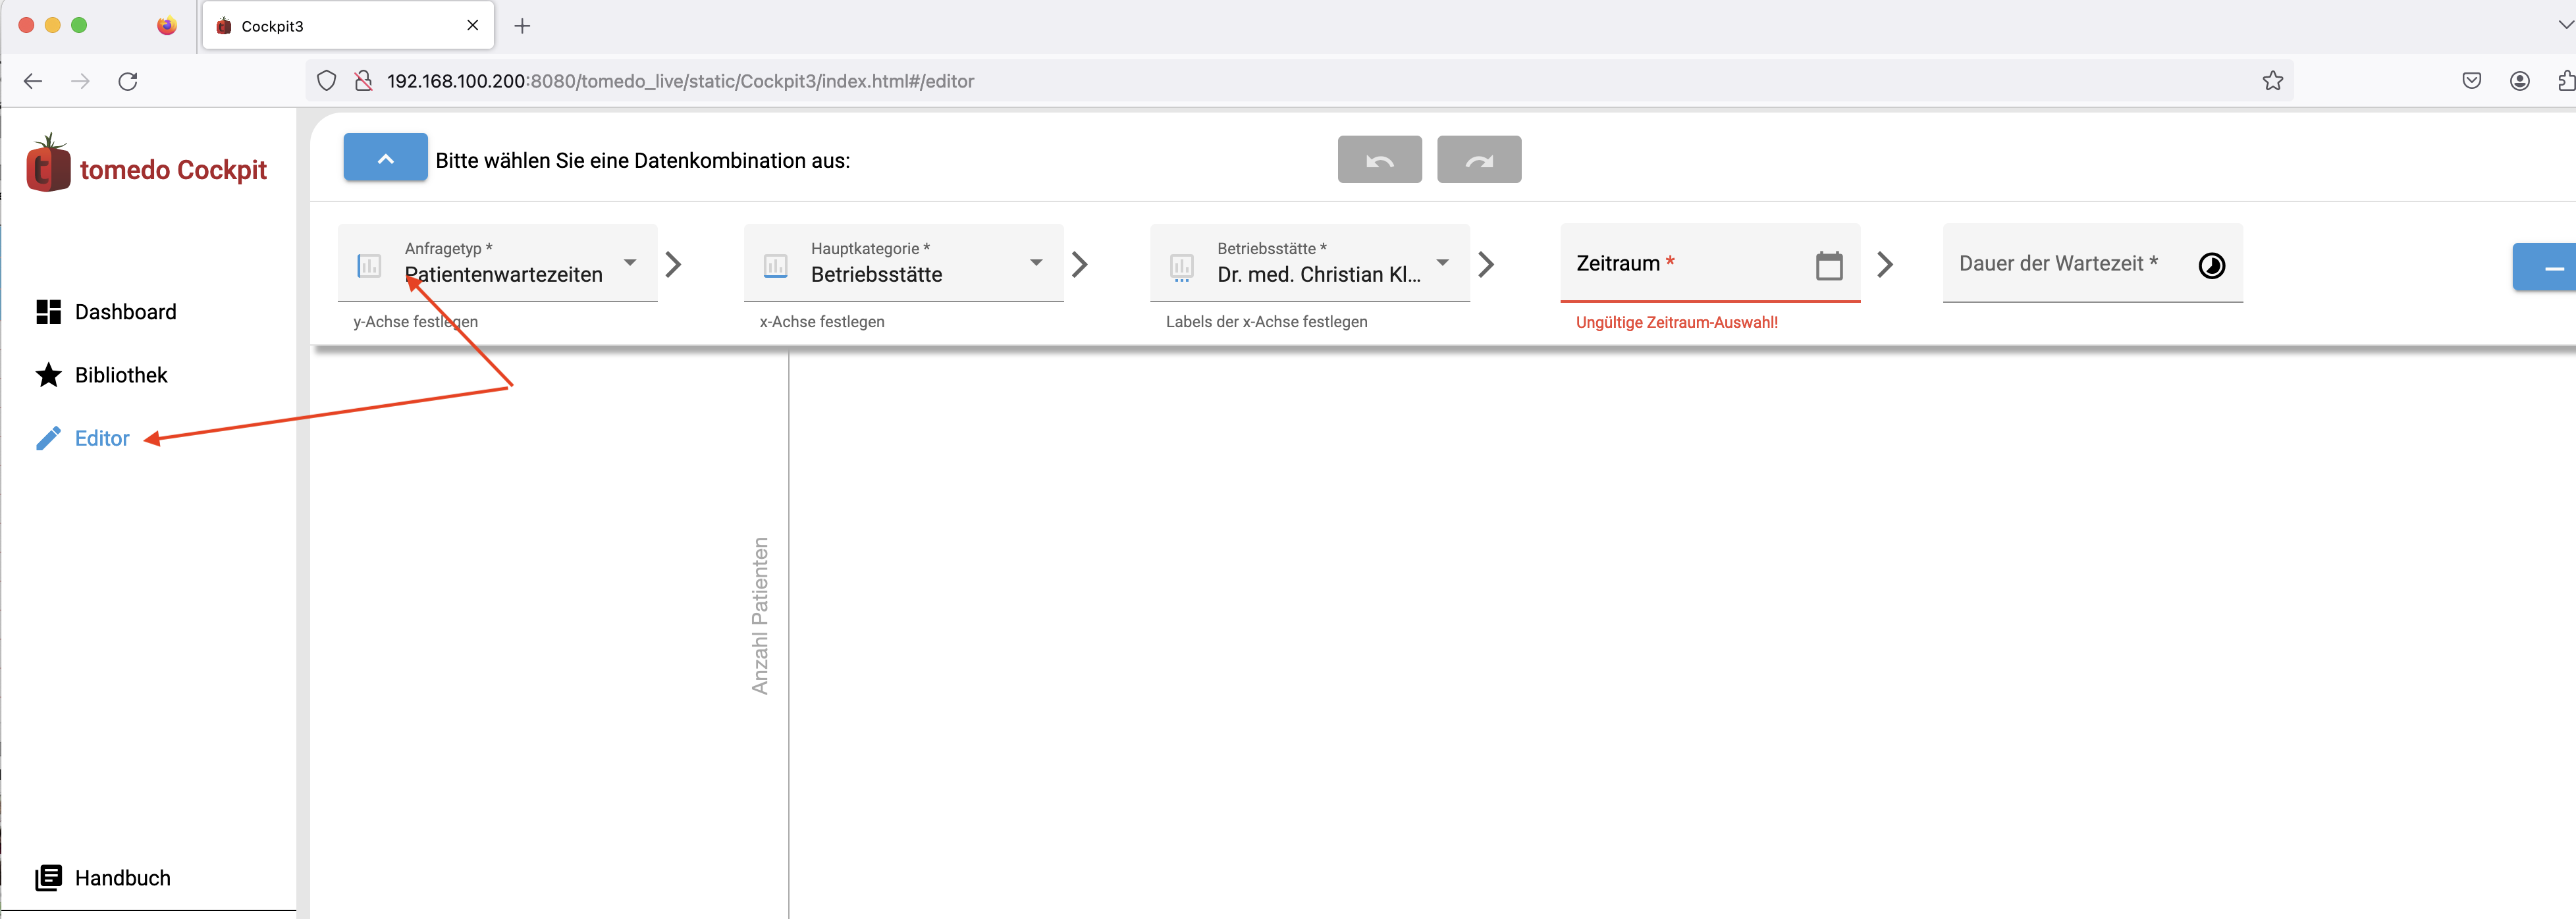2576x919 pixels.
Task: Click the chevron after Anfragetyp
Action: point(673,264)
